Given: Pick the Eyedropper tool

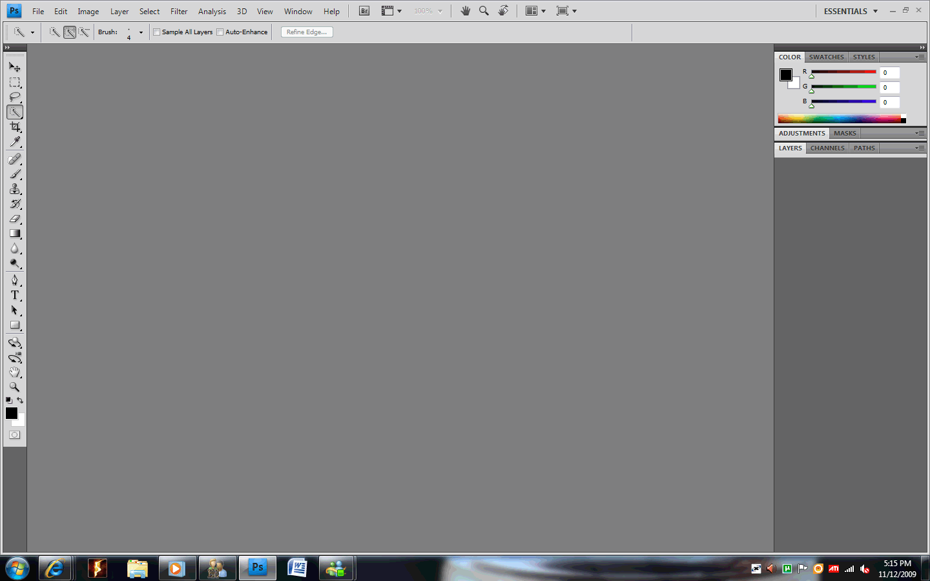Looking at the screenshot, I should [14, 142].
